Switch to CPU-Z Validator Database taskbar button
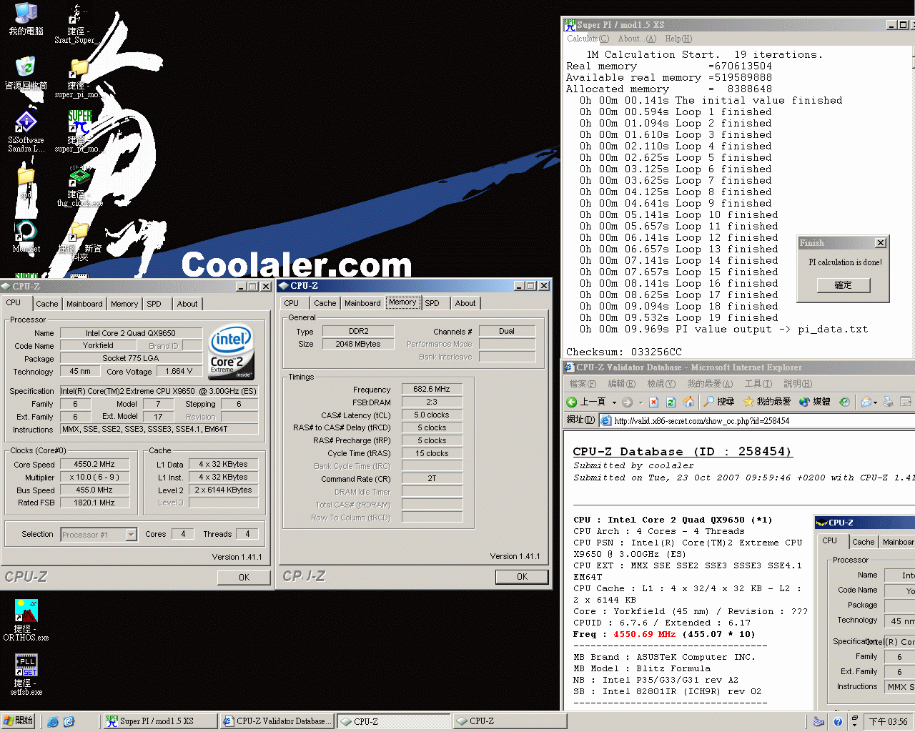Viewport: 915px width, 732px height. (276, 721)
